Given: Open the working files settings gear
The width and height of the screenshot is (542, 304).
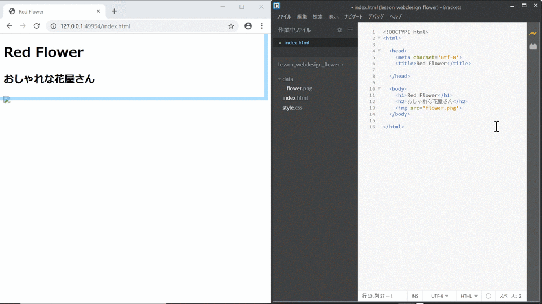Looking at the screenshot, I should [x=339, y=30].
